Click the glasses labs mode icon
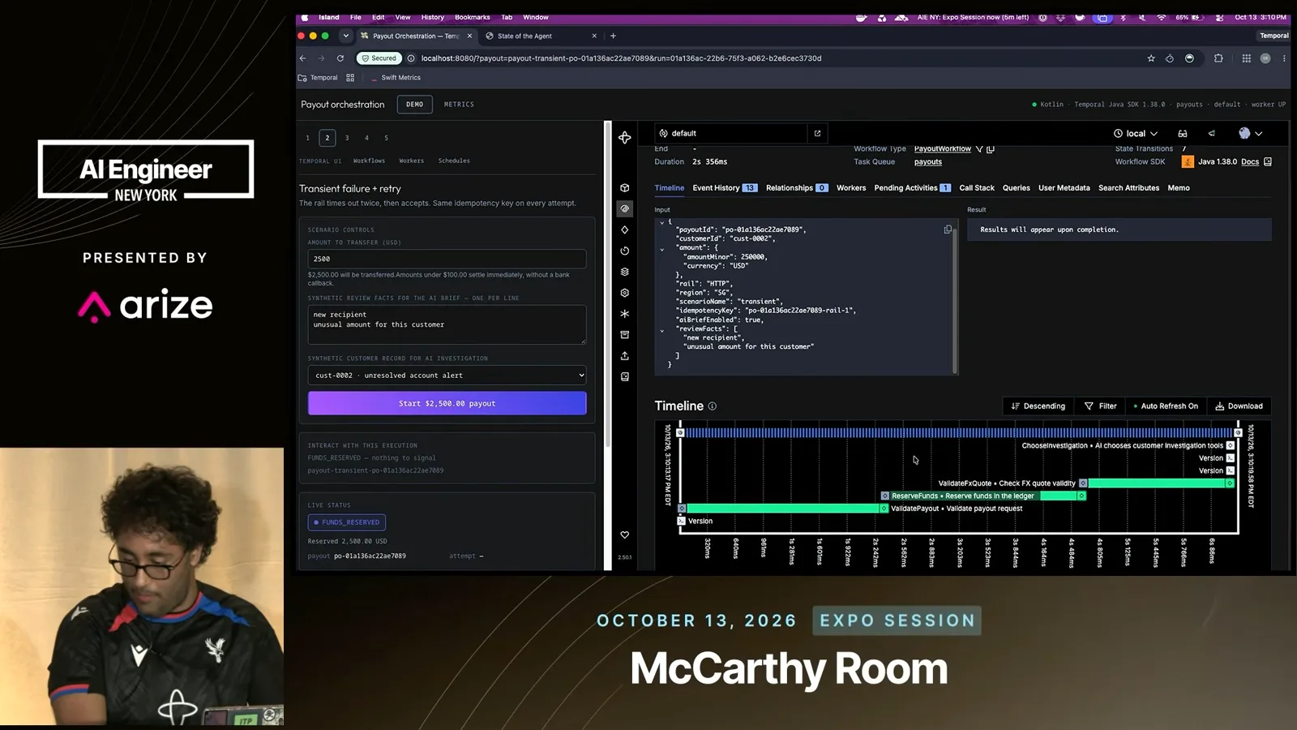Screen dimensions: 1297x730 (x=1183, y=133)
